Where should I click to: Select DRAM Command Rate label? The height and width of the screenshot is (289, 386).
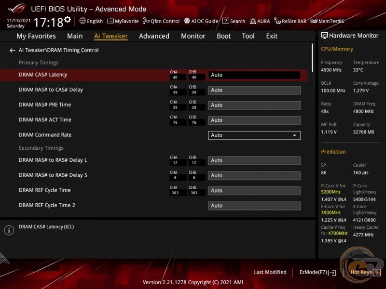pyautogui.click(x=45, y=135)
